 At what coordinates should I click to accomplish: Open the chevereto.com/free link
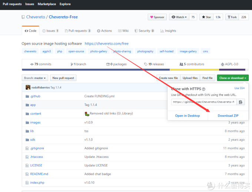click(x=106, y=43)
